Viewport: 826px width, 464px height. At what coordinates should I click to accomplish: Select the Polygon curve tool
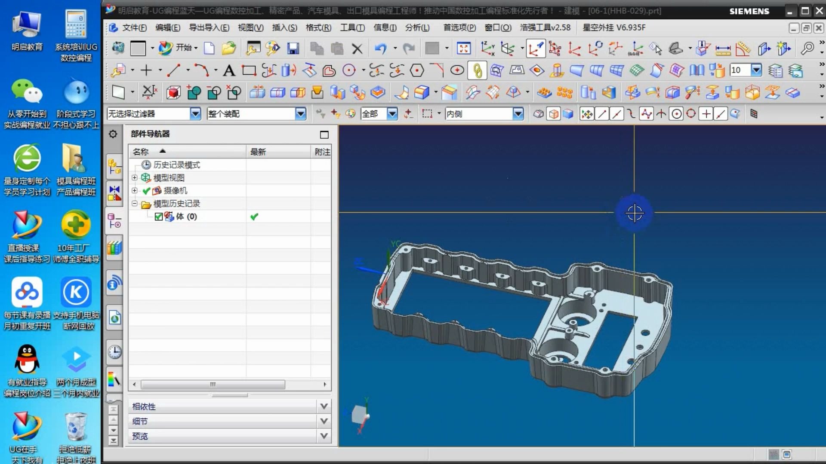click(416, 70)
